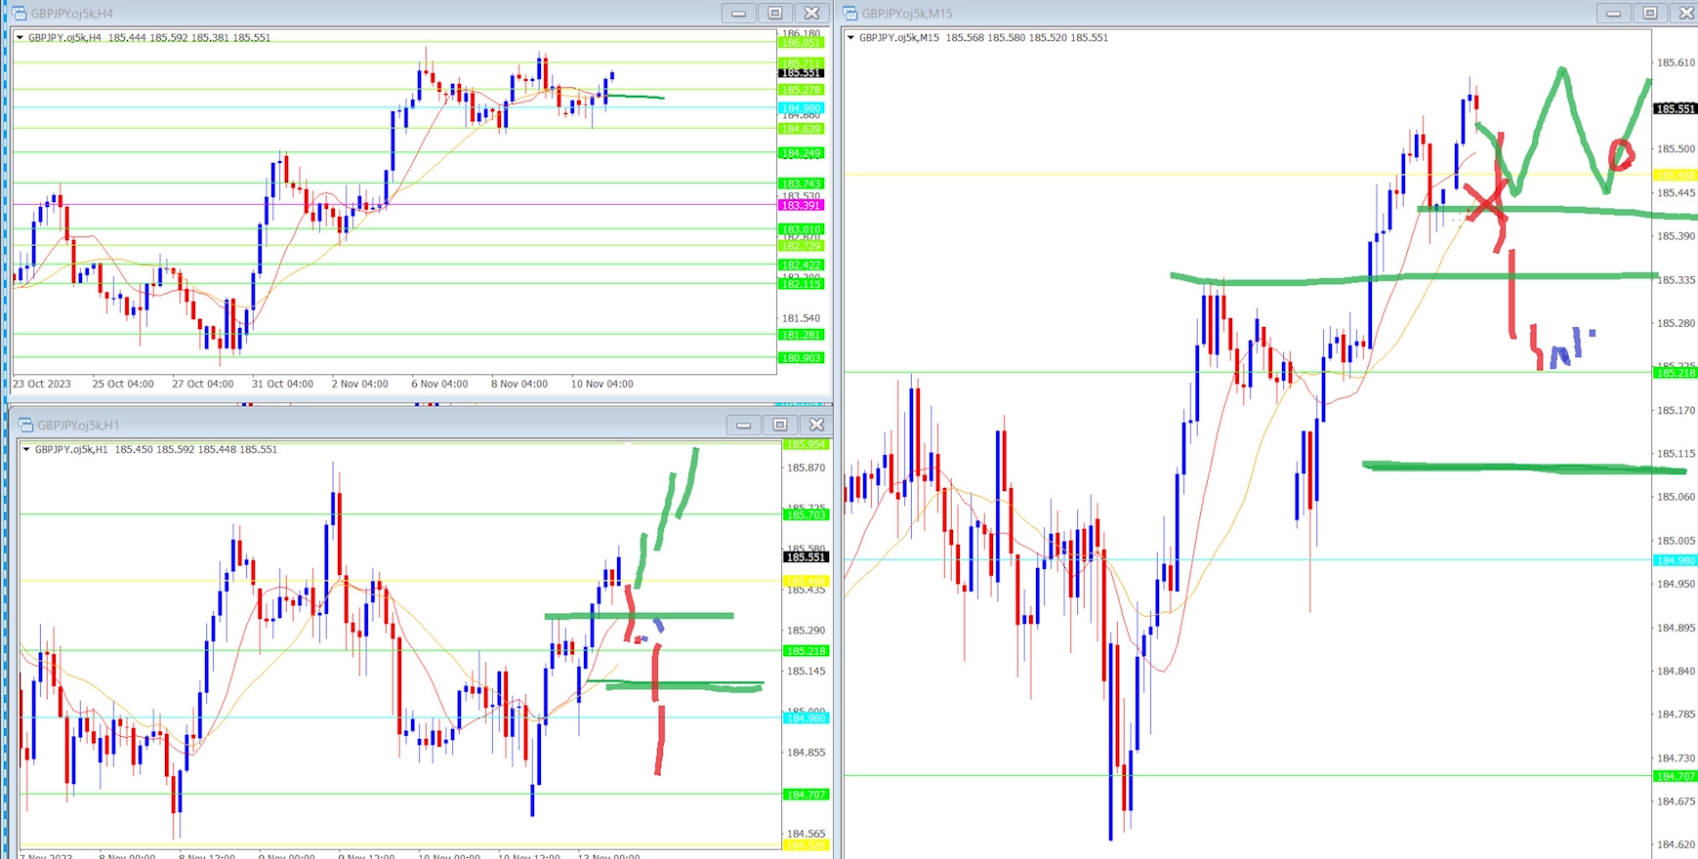Screen dimensions: 1698x859
Task: Expand the triangle beside the M15 symbol label
Action: (x=850, y=38)
